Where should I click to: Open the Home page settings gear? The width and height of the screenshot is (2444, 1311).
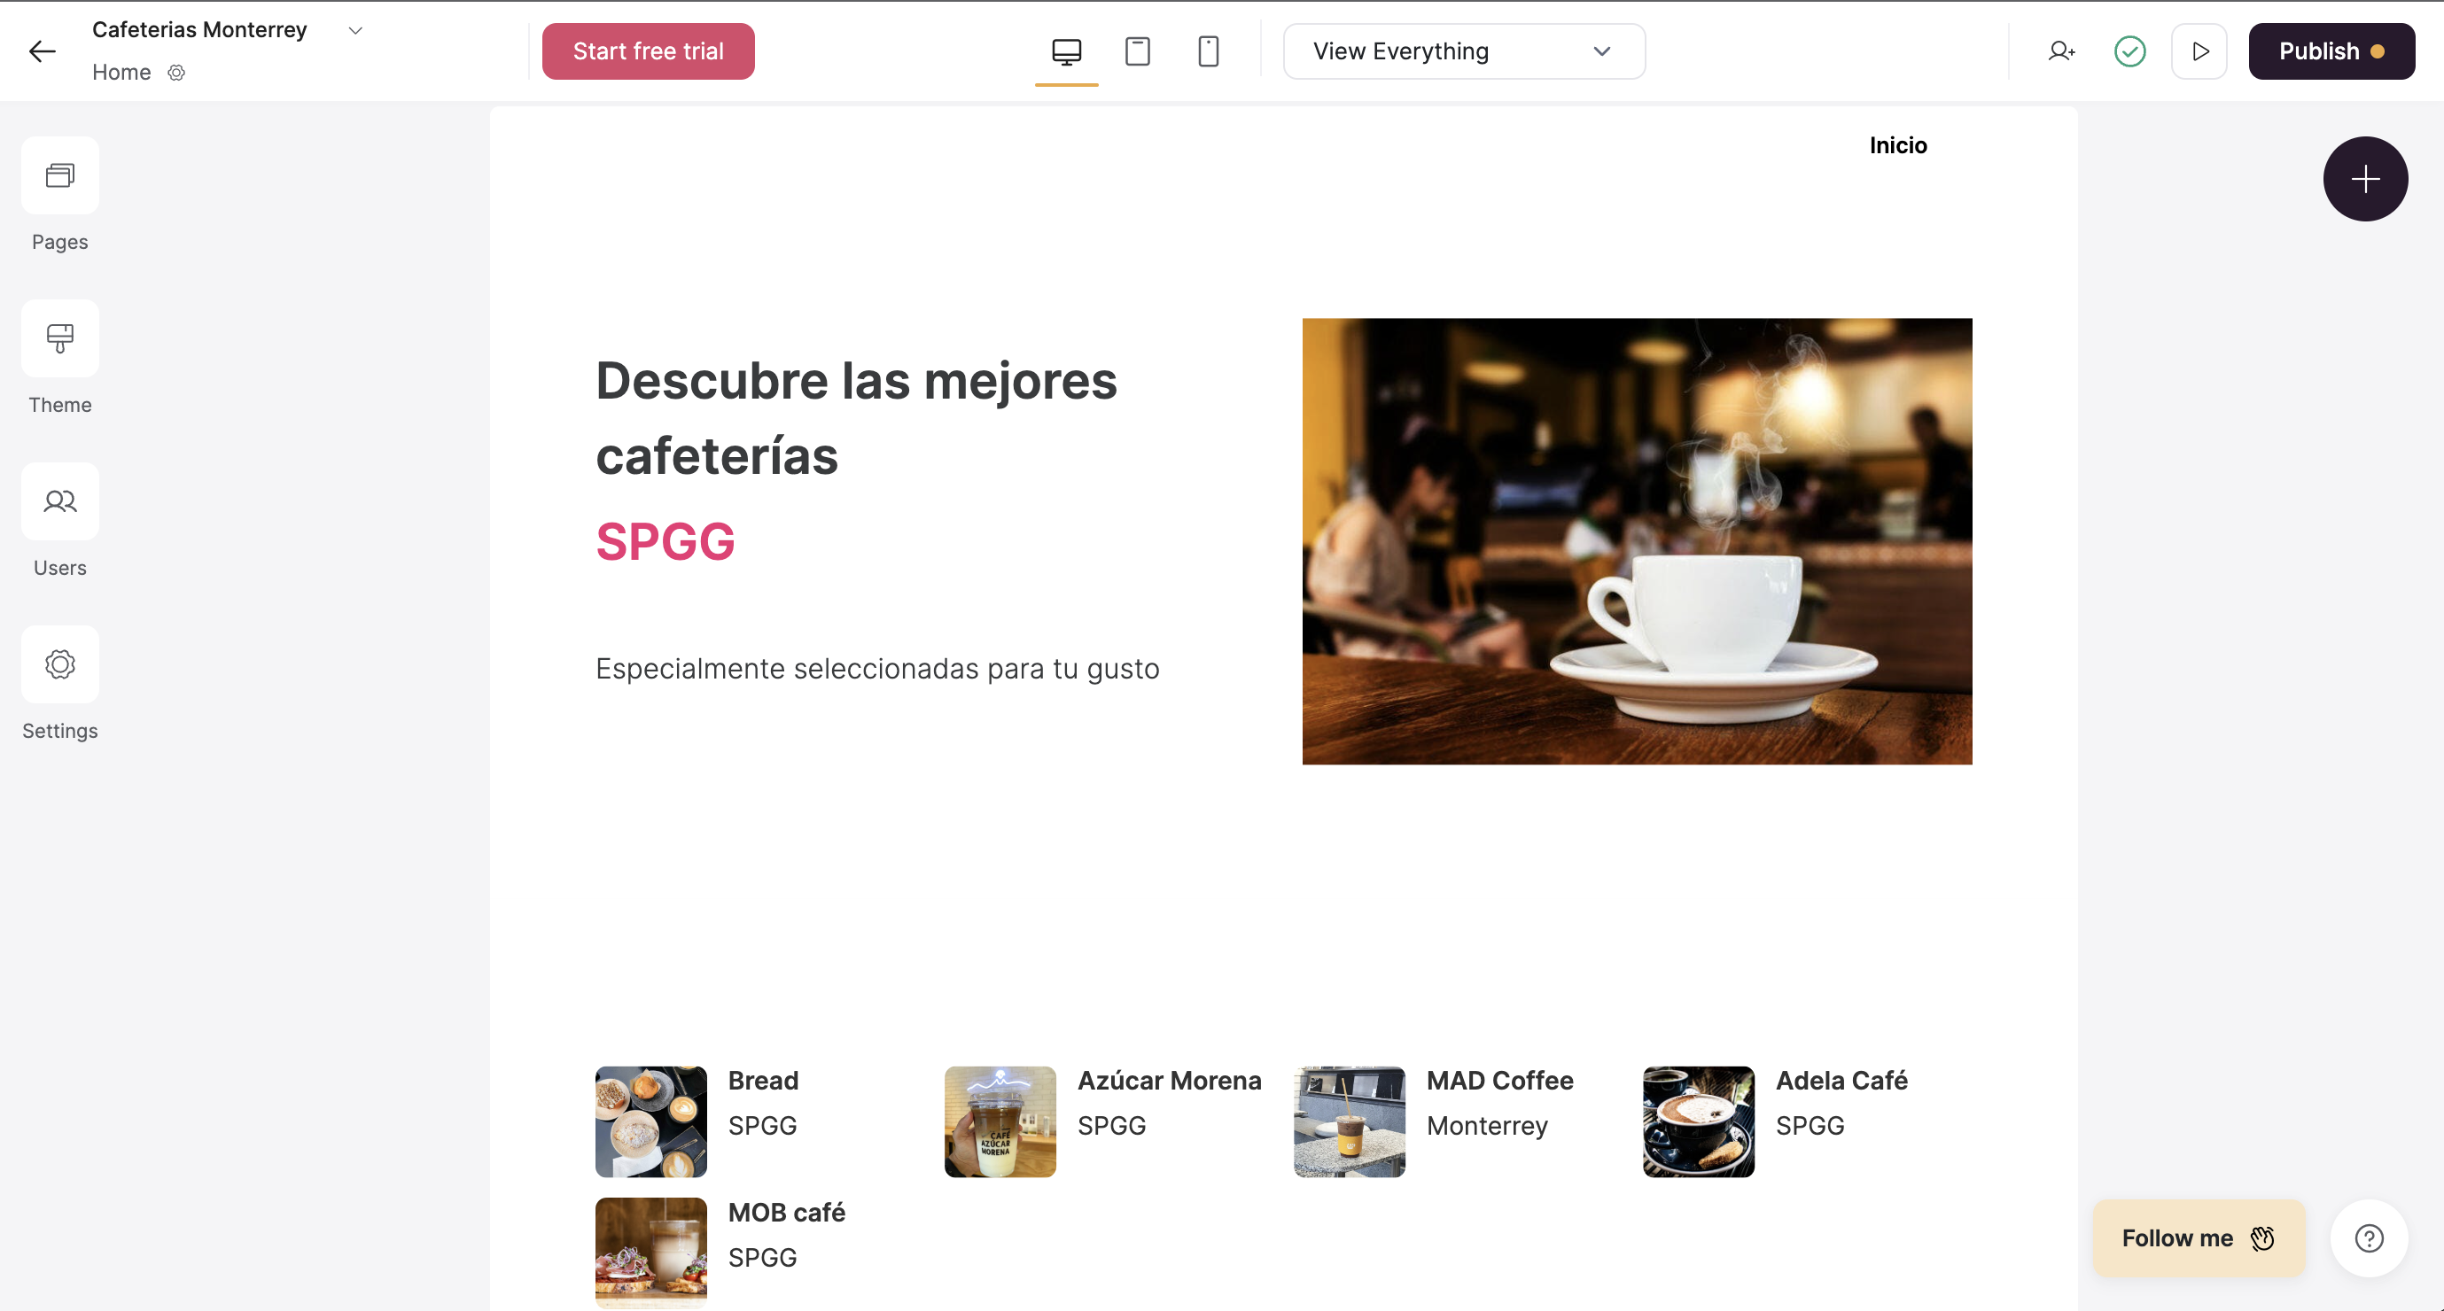[176, 72]
